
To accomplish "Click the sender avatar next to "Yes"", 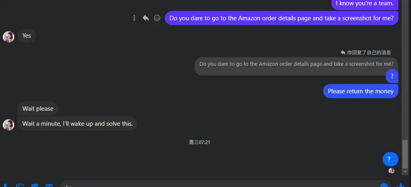I will coord(9,37).
